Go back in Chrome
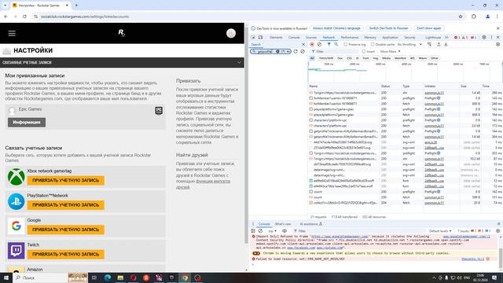The height and width of the screenshot is (283, 503). tap(6, 17)
